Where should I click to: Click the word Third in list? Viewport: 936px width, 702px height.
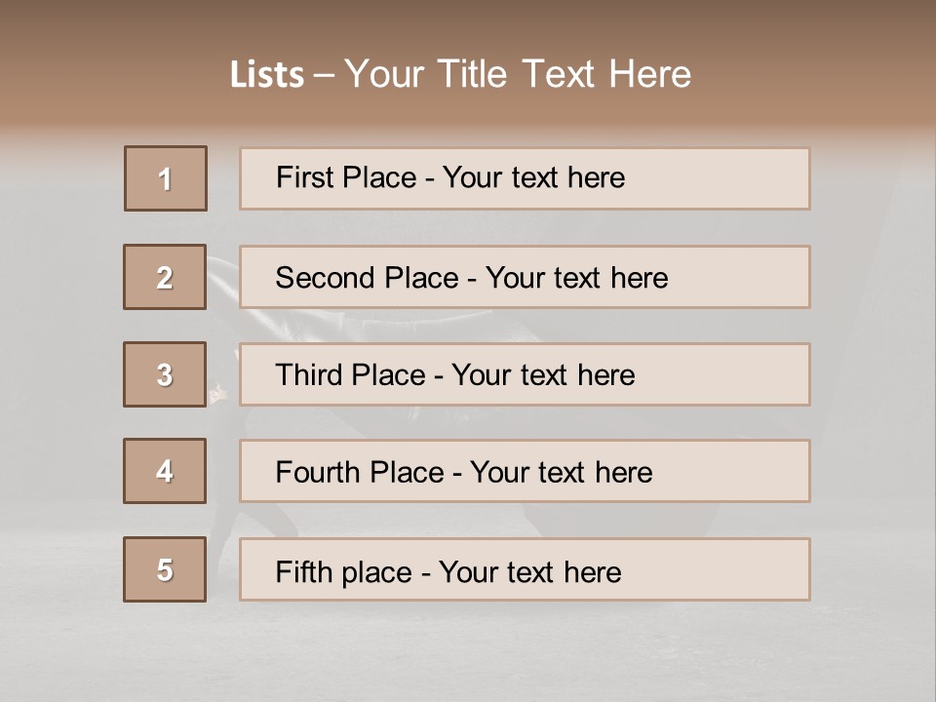(309, 374)
